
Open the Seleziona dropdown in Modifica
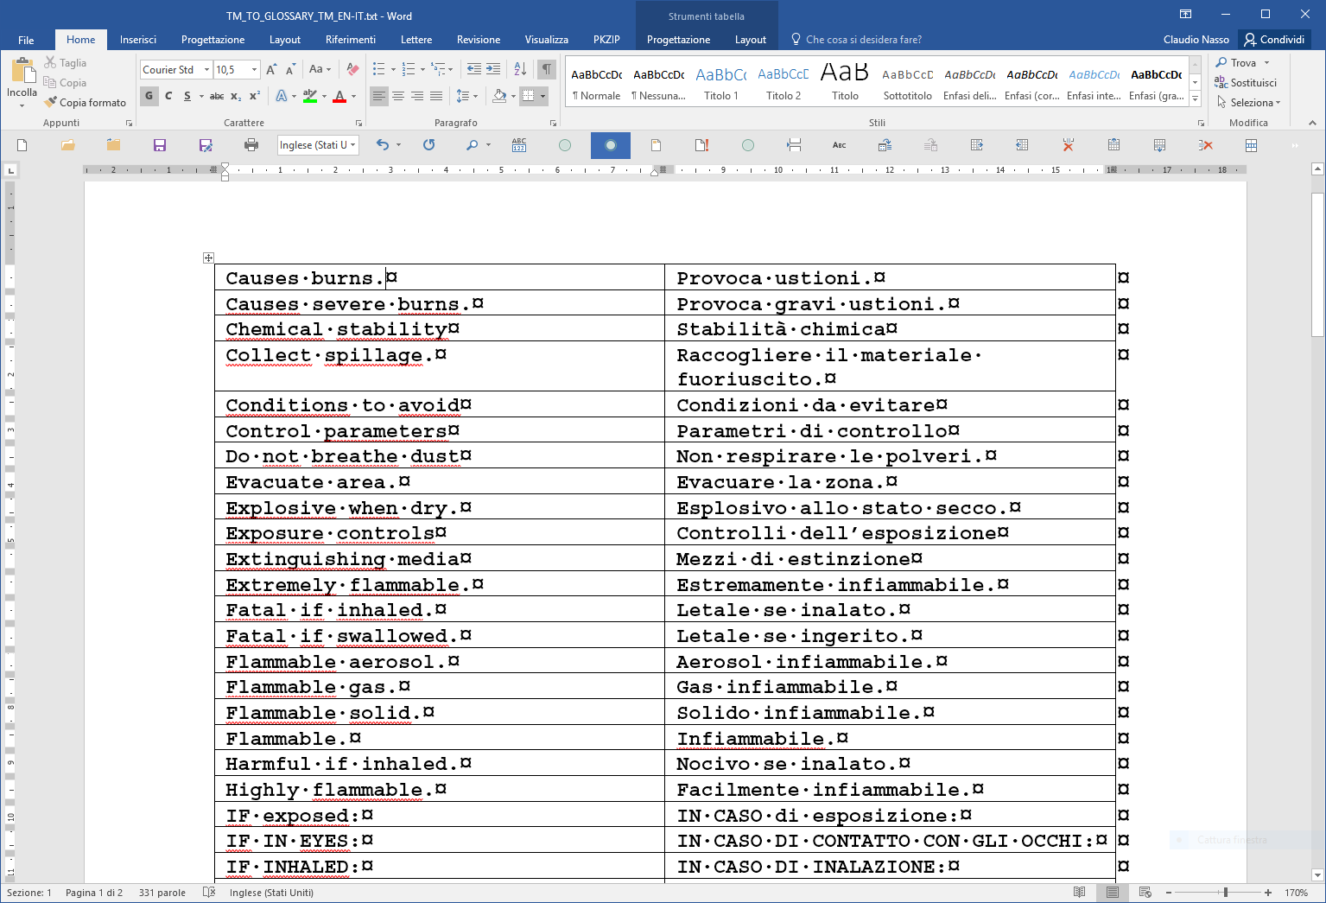click(1248, 103)
